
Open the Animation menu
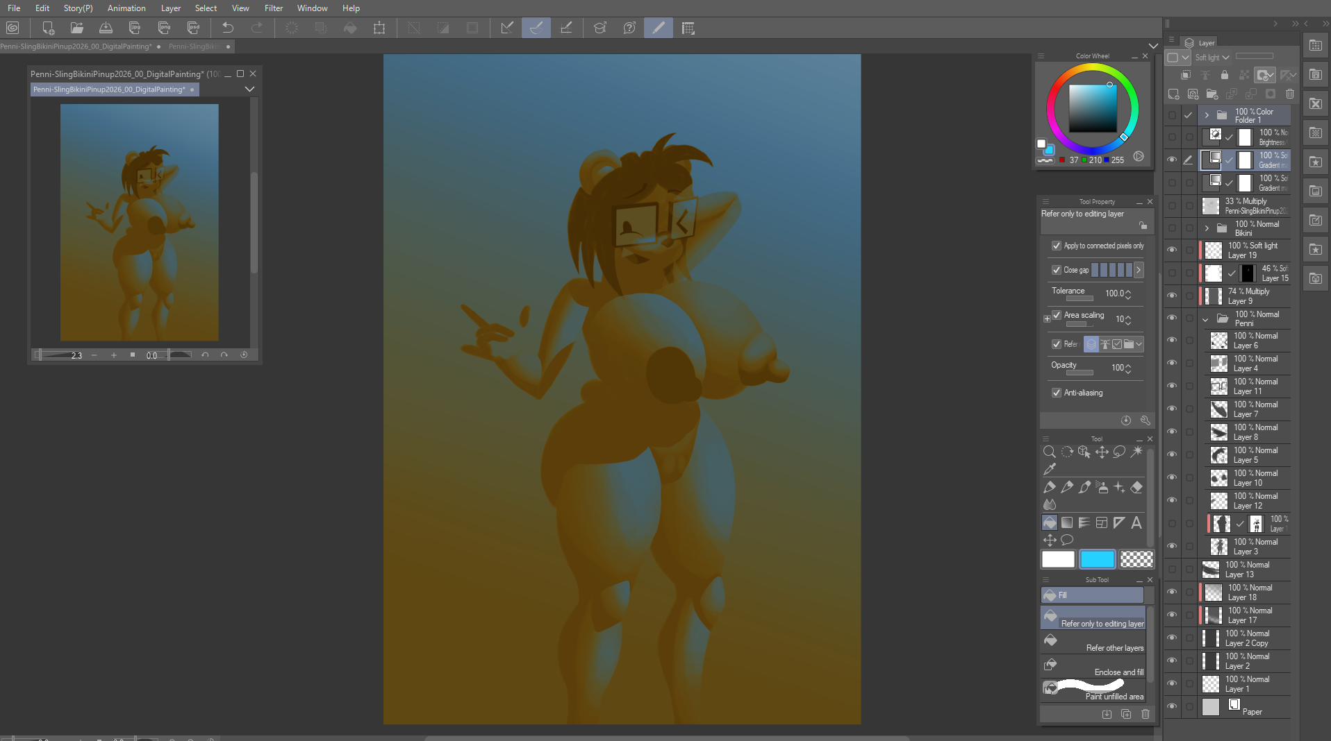(126, 8)
